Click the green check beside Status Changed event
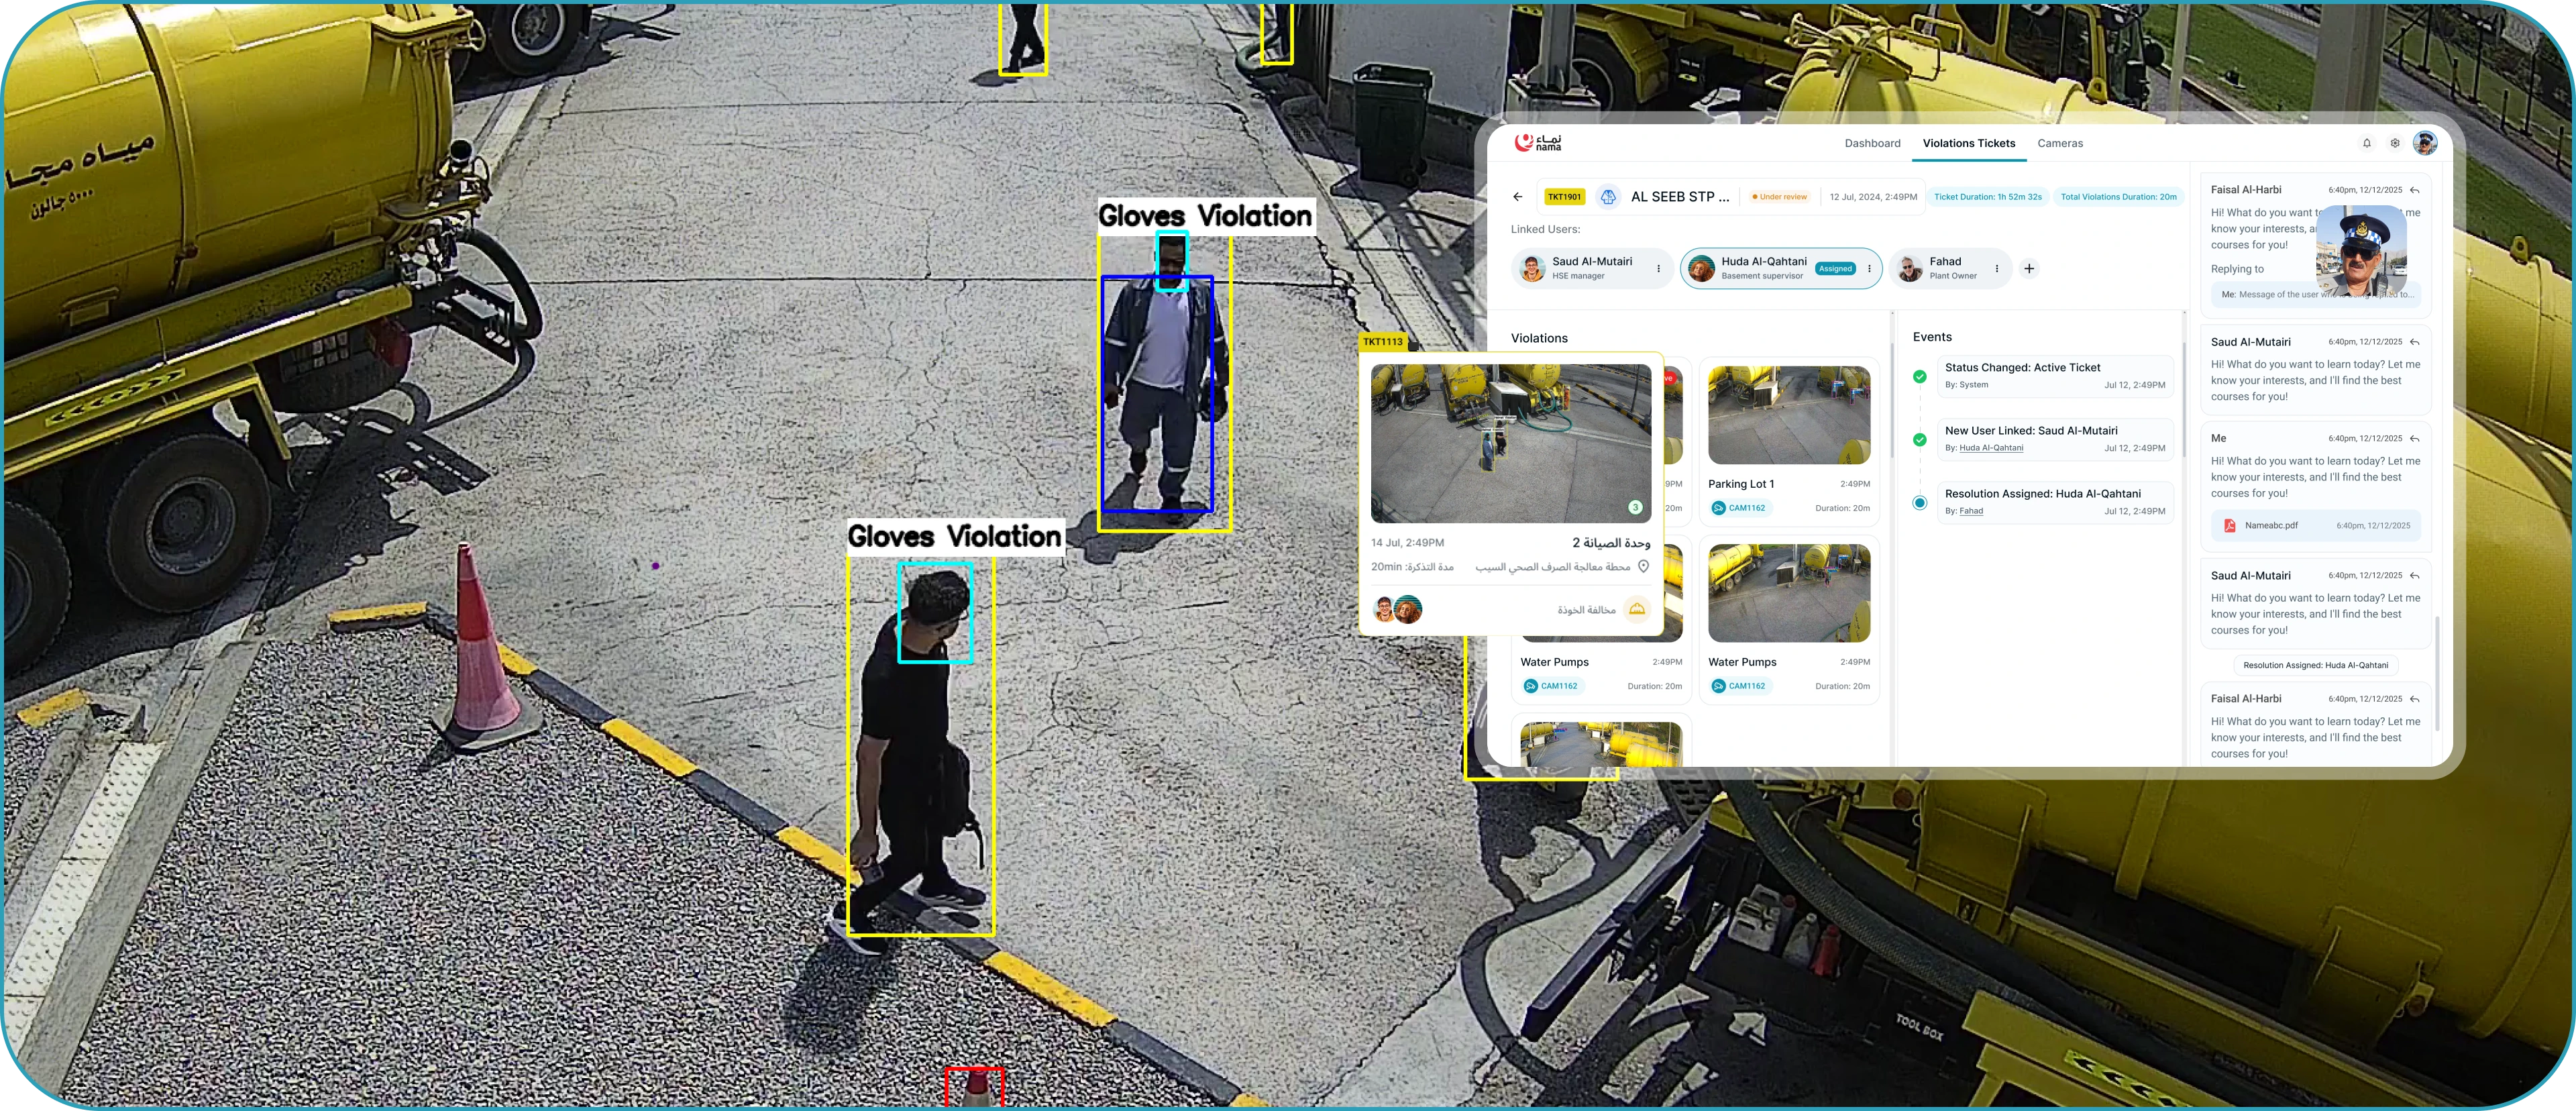2576x1111 pixels. click(x=1919, y=377)
